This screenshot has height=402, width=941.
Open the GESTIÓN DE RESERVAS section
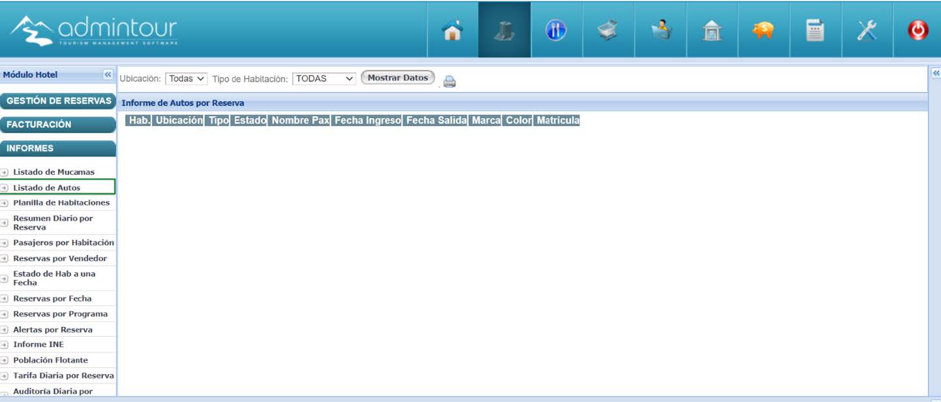tap(58, 101)
